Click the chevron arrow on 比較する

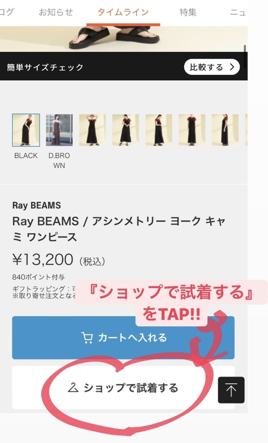click(x=232, y=67)
